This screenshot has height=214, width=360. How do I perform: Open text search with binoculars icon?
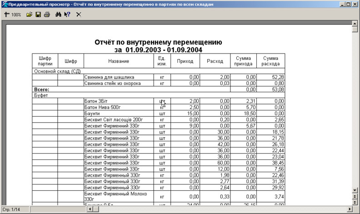58,15
